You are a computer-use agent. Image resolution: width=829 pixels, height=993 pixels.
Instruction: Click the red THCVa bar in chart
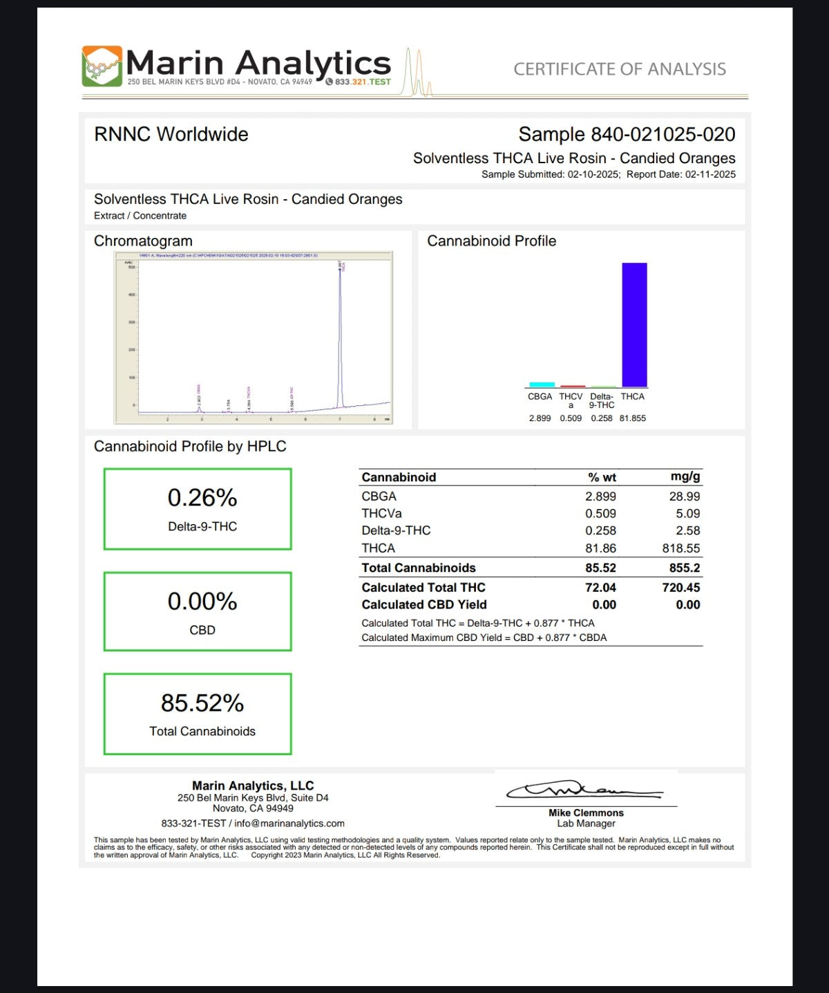[x=572, y=387]
